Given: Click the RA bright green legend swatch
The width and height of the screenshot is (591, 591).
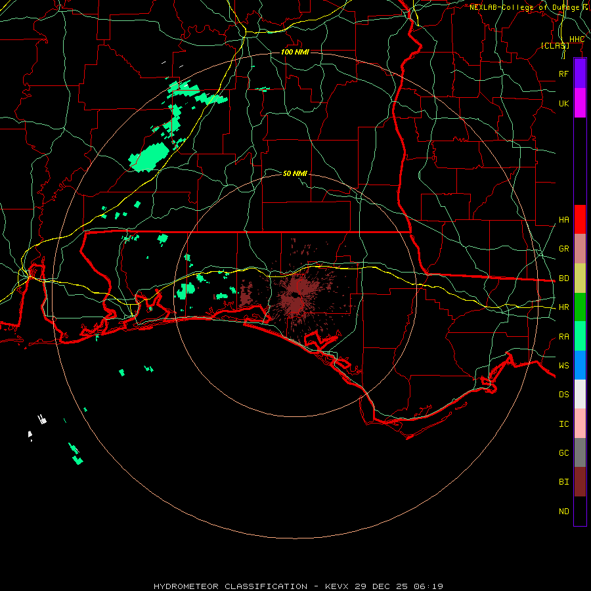Looking at the screenshot, I should (580, 336).
